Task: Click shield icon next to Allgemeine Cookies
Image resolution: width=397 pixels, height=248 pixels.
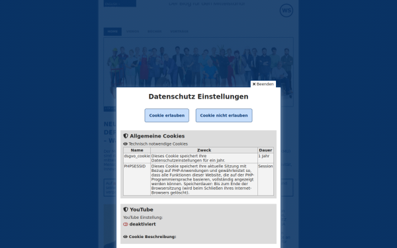Action: click(126, 136)
